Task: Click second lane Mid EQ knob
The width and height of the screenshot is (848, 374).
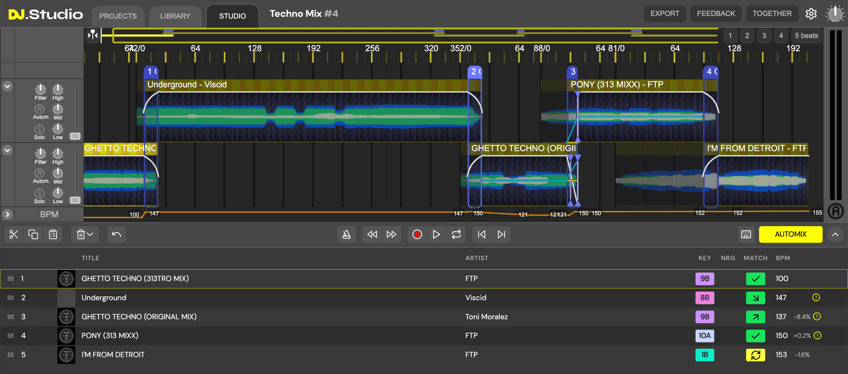Action: [x=58, y=173]
